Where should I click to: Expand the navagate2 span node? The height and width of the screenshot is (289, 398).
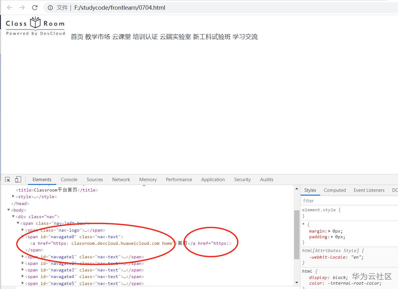click(23, 263)
